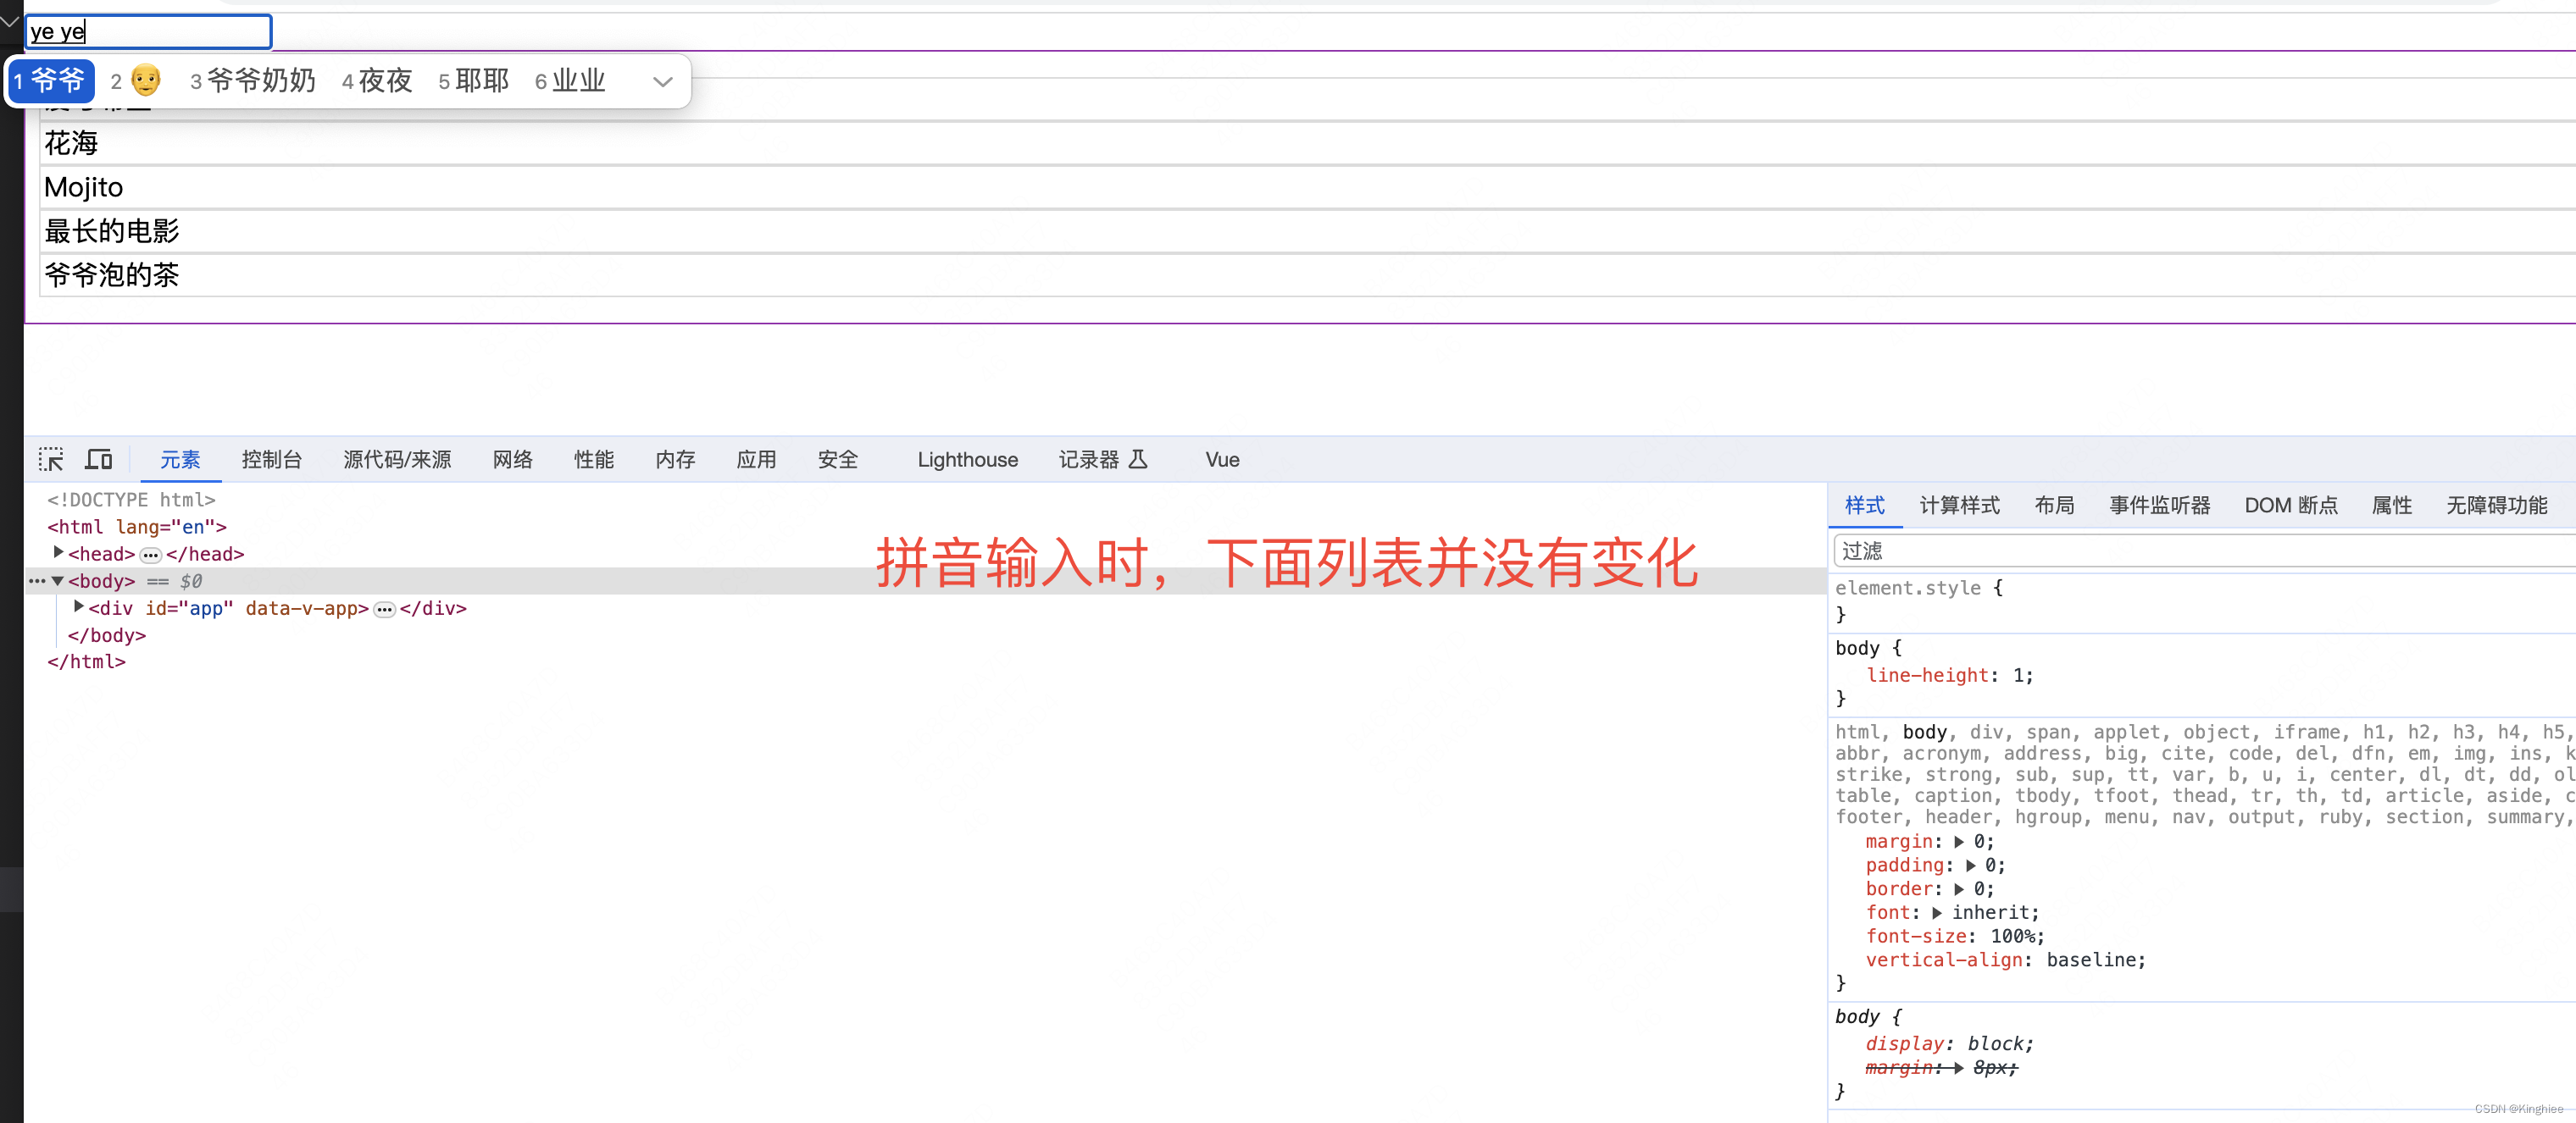
Task: Toggle the device toolbar icon
Action: click(99, 460)
